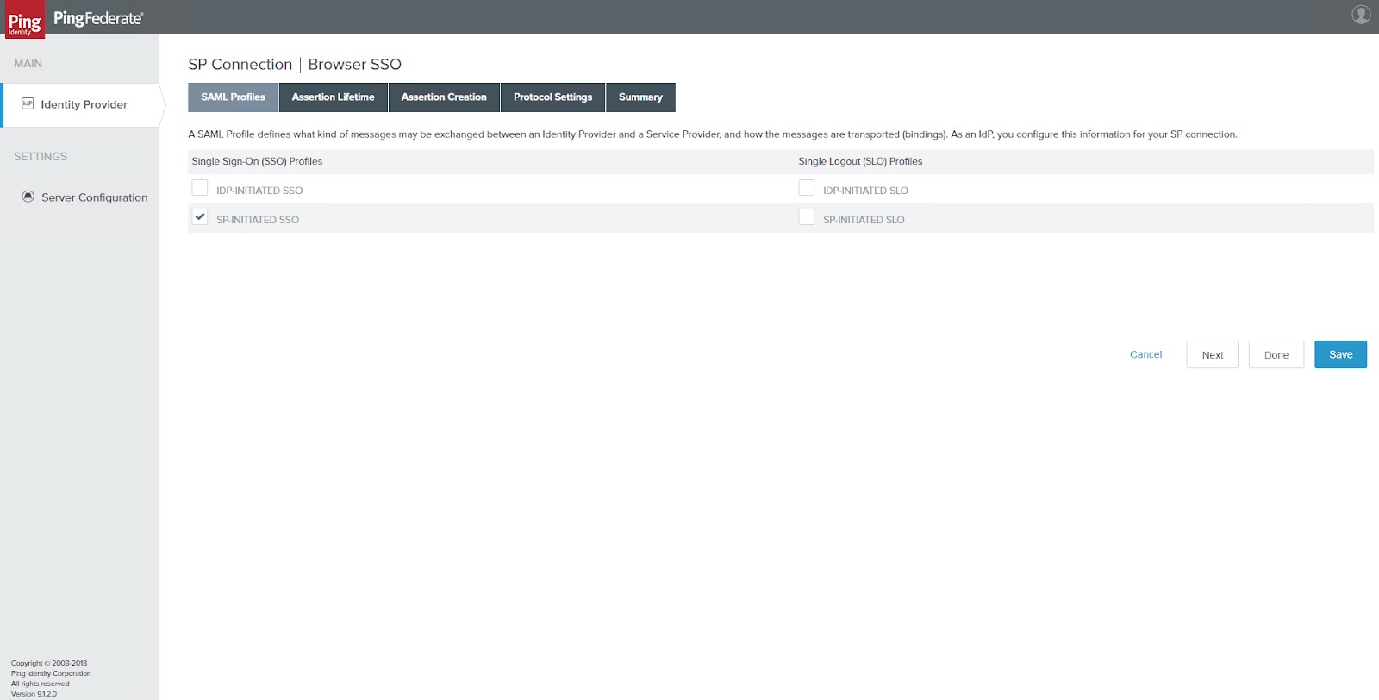Enable the IDP-Initiated SLO checkbox
This screenshot has width=1379, height=700.
(807, 188)
